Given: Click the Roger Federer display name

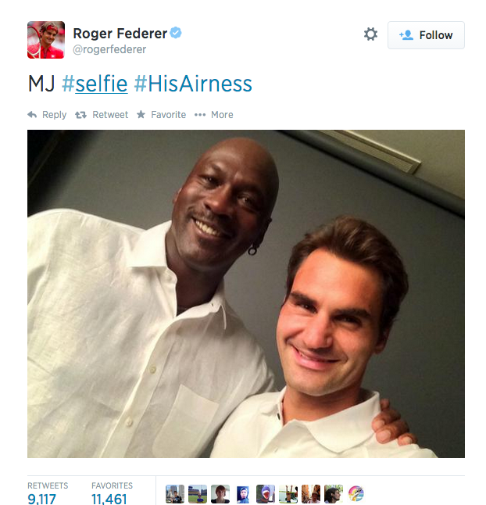Looking at the screenshot, I should (120, 34).
